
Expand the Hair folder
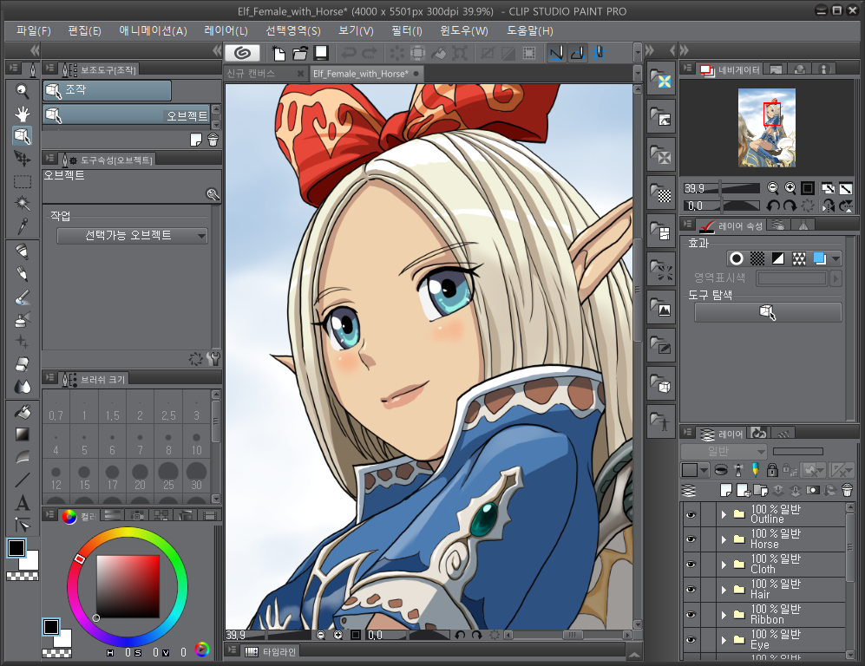(x=724, y=590)
